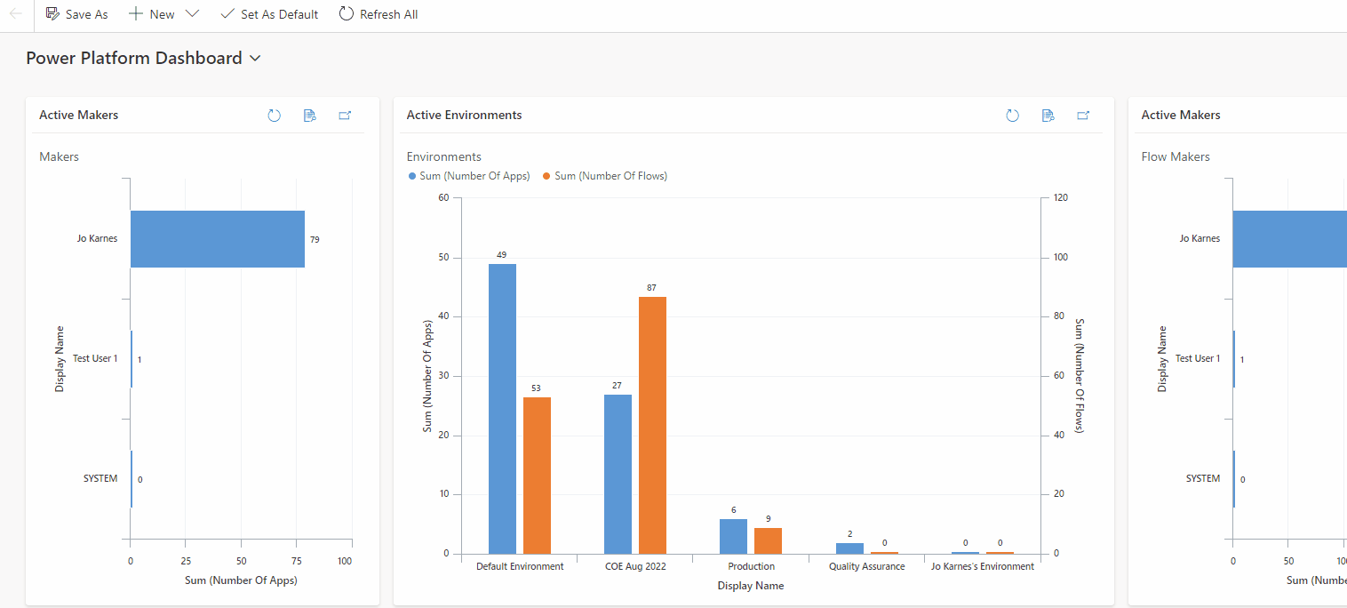Select the blue Default Environment apps bar
This screenshot has width=1347, height=608.
[x=502, y=409]
